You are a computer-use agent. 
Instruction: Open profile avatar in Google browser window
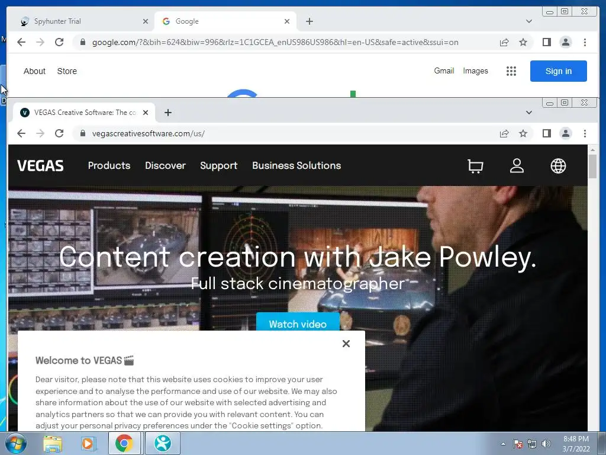point(565,42)
